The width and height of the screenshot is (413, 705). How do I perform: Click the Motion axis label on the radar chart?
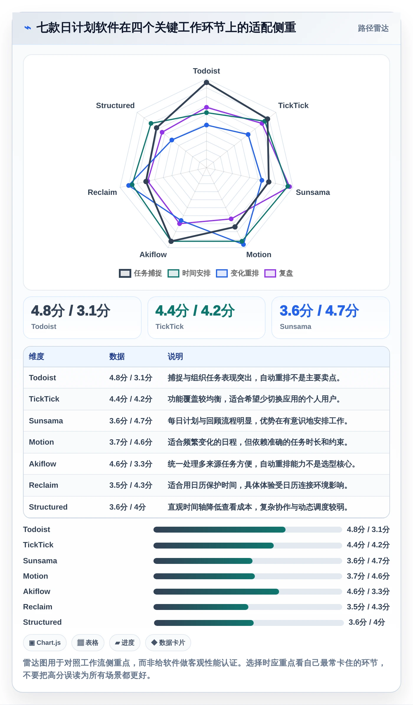259,255
